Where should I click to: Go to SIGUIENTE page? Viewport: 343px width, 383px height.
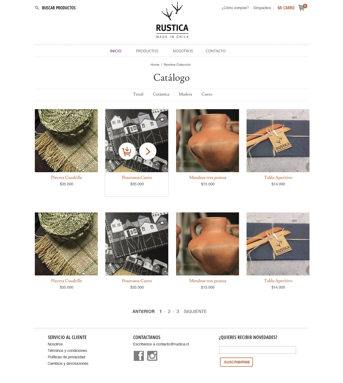[195, 311]
